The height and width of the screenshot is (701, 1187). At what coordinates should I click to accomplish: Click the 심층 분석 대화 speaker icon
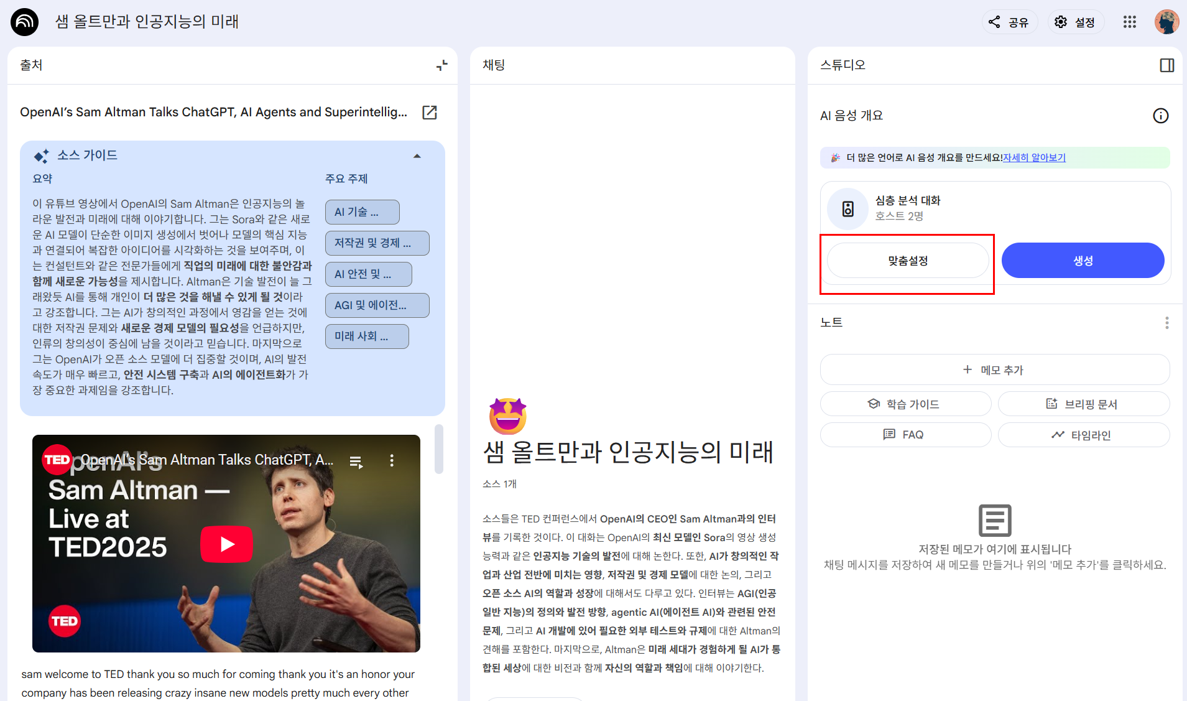point(848,209)
